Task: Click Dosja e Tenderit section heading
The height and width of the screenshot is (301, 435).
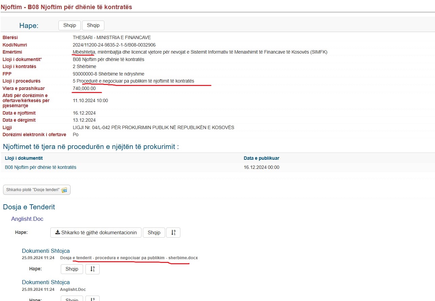Action: coord(29,207)
